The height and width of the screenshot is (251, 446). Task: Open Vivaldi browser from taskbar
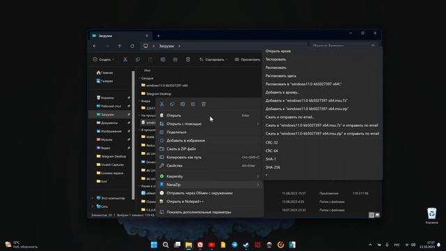pyautogui.click(x=200, y=245)
